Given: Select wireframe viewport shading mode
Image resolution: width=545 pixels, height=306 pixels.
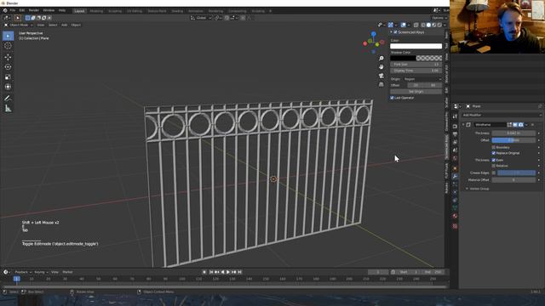Looking at the screenshot, I should coord(423,25).
